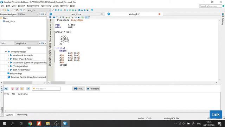
Task: Switch to the and_2in.v editor tab
Action: [76, 14]
